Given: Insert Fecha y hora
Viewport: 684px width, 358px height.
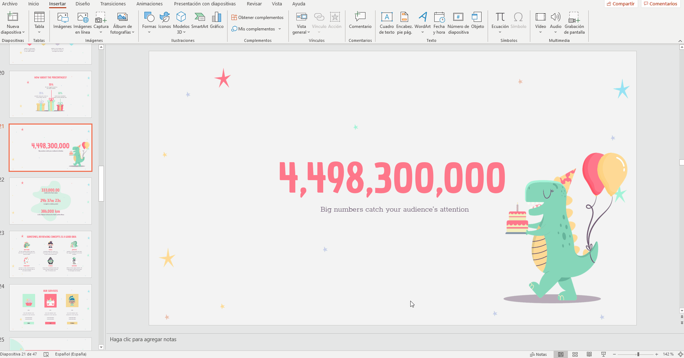Looking at the screenshot, I should coord(439,23).
